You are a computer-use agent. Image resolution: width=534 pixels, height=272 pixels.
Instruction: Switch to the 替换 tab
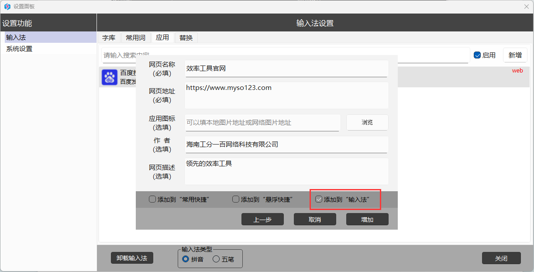pyautogui.click(x=186, y=38)
